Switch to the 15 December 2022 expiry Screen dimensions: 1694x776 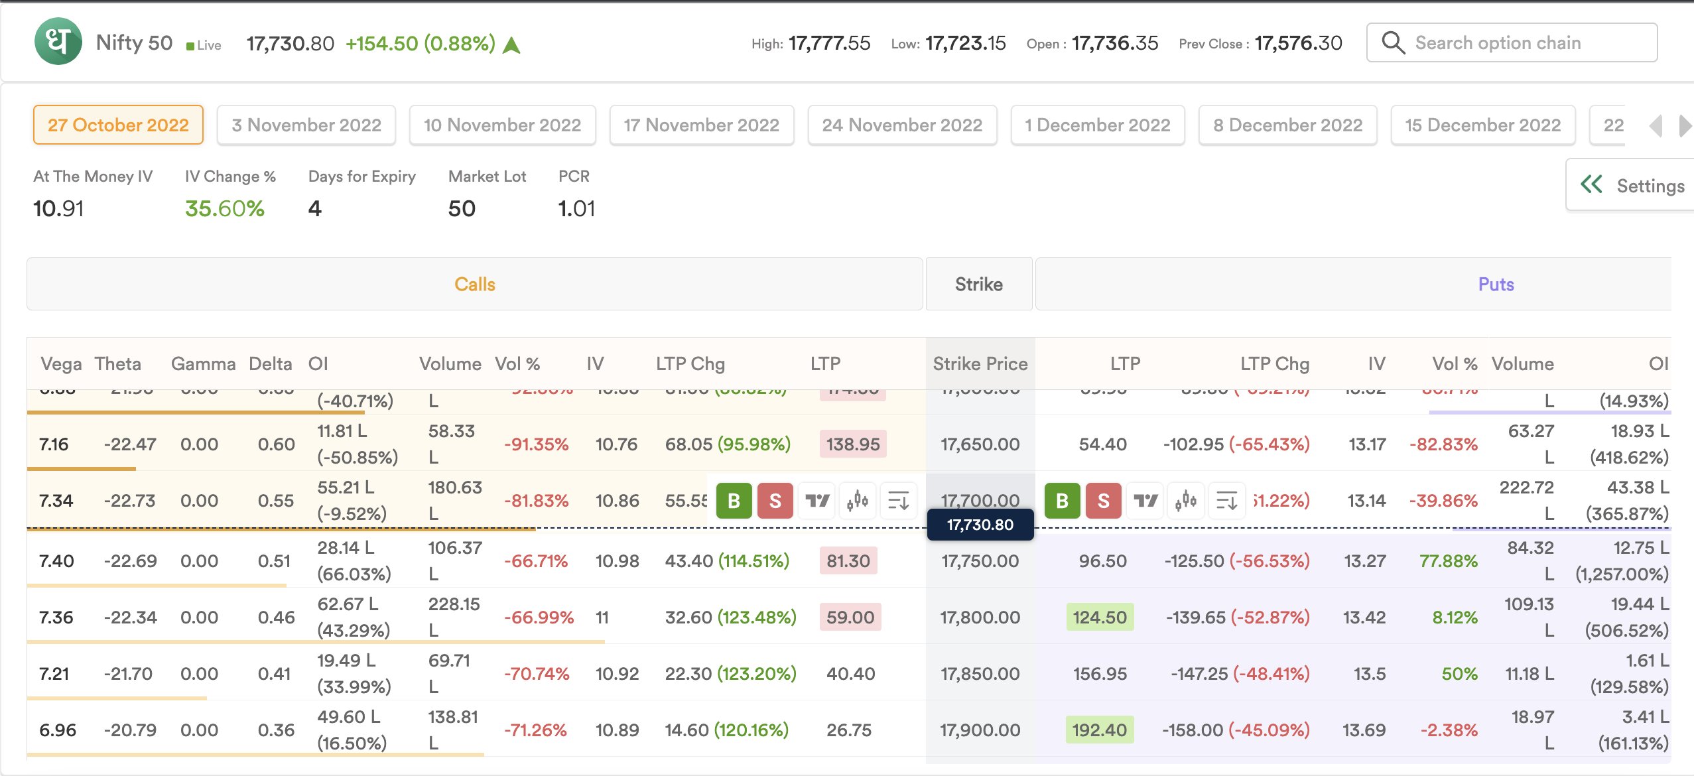click(x=1482, y=125)
